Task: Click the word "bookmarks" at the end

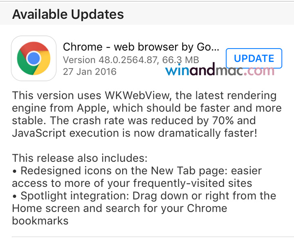Action: point(40,221)
